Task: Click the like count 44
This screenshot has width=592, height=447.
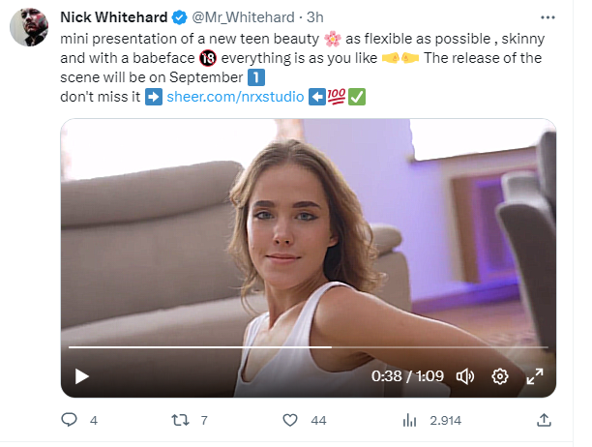Action: coord(319,421)
